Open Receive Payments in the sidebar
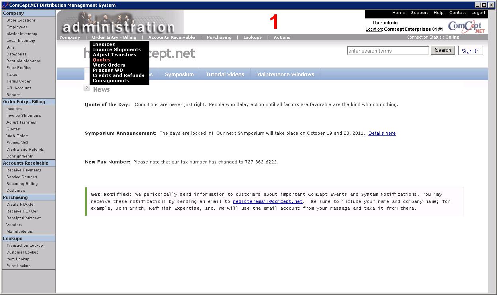 click(23, 170)
